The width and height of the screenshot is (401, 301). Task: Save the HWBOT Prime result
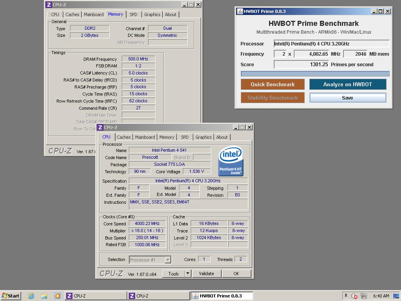[x=348, y=98]
